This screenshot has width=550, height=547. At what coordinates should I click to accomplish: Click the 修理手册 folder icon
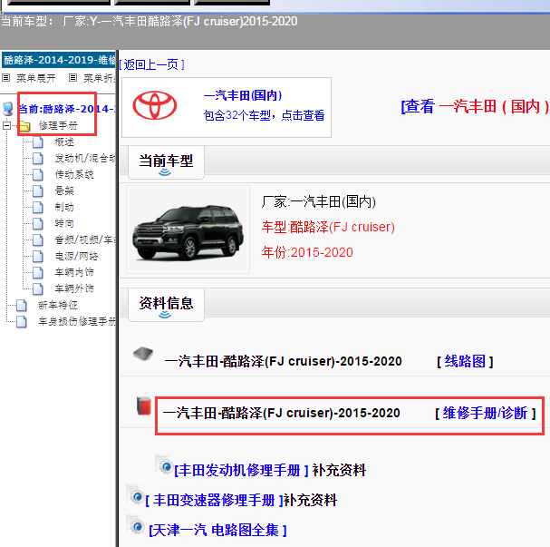(24, 126)
